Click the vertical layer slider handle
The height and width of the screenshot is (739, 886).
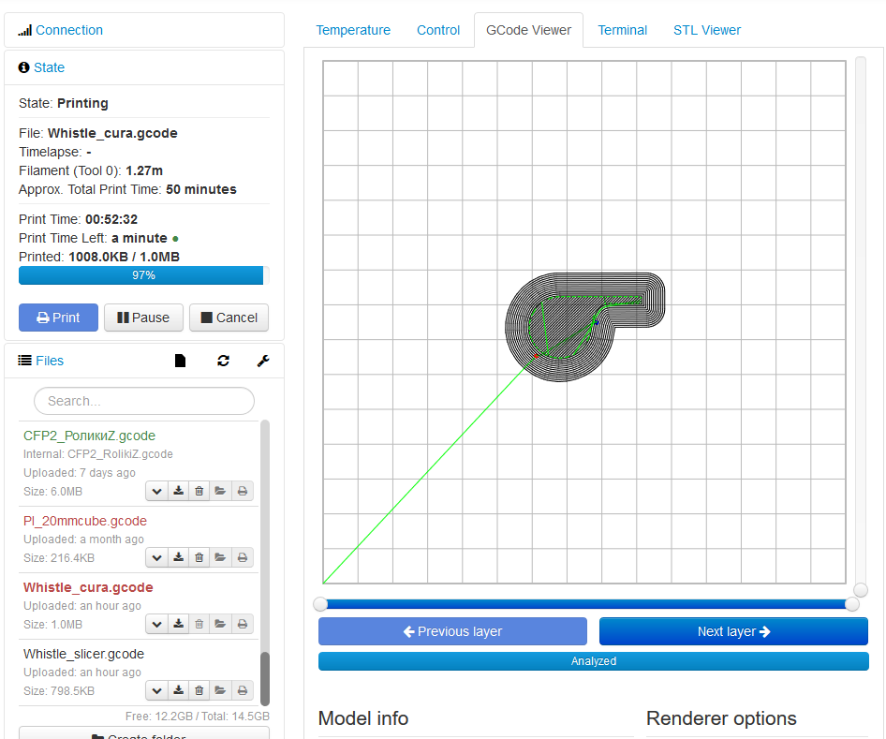click(x=861, y=590)
